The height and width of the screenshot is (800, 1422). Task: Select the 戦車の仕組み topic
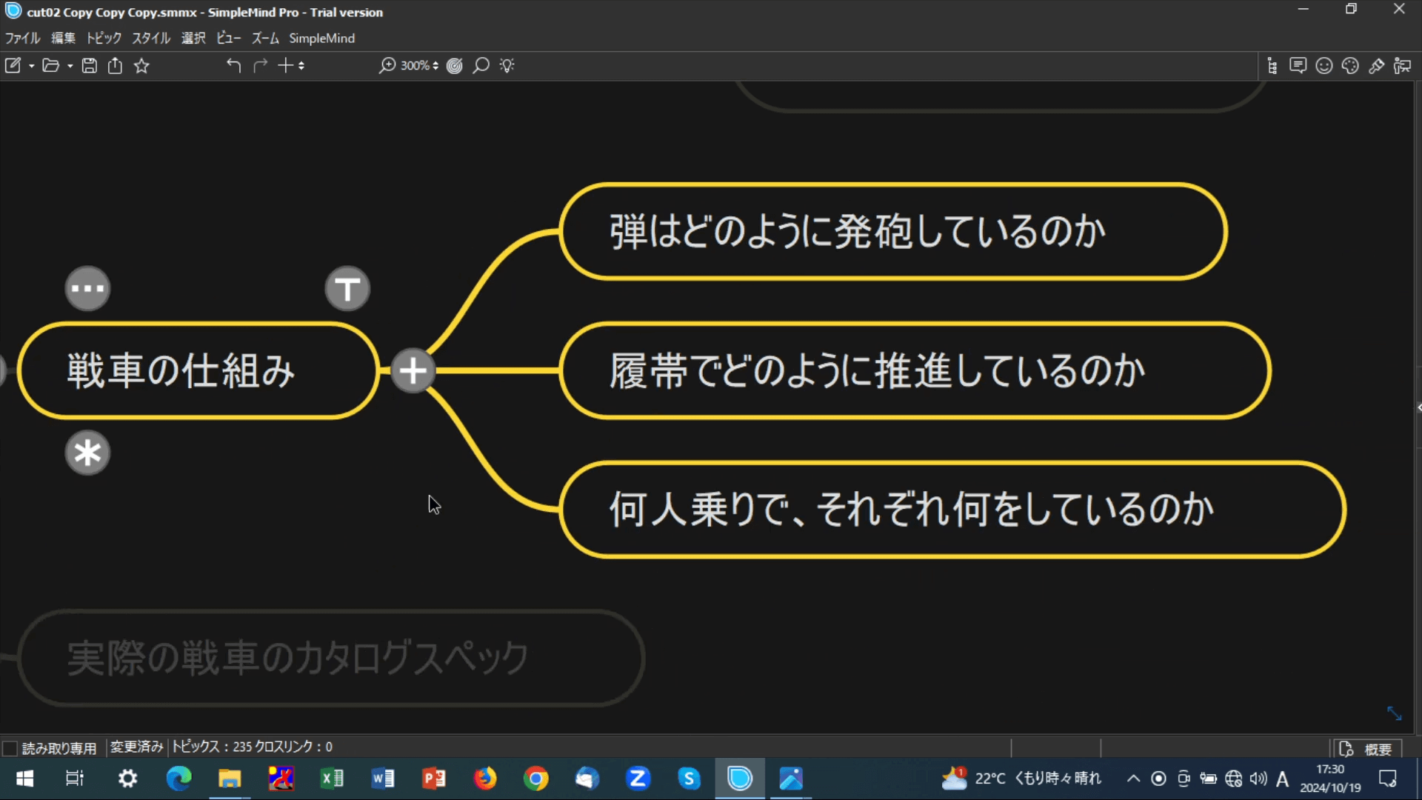click(x=198, y=370)
